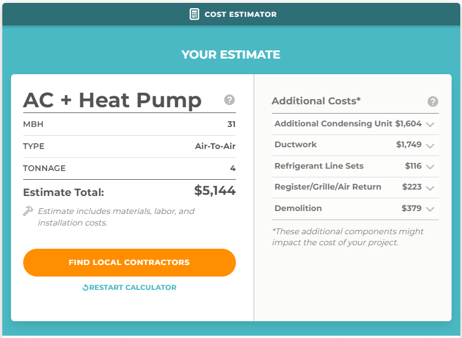Click the Tonnage row value
The height and width of the screenshot is (338, 462).
tap(233, 168)
